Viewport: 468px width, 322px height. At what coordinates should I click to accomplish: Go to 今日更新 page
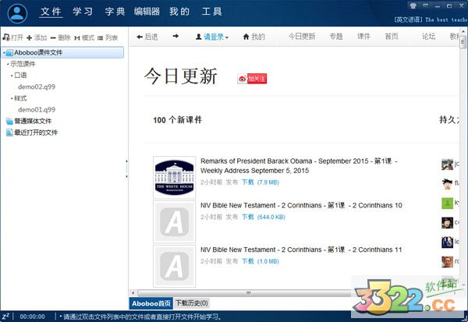302,37
